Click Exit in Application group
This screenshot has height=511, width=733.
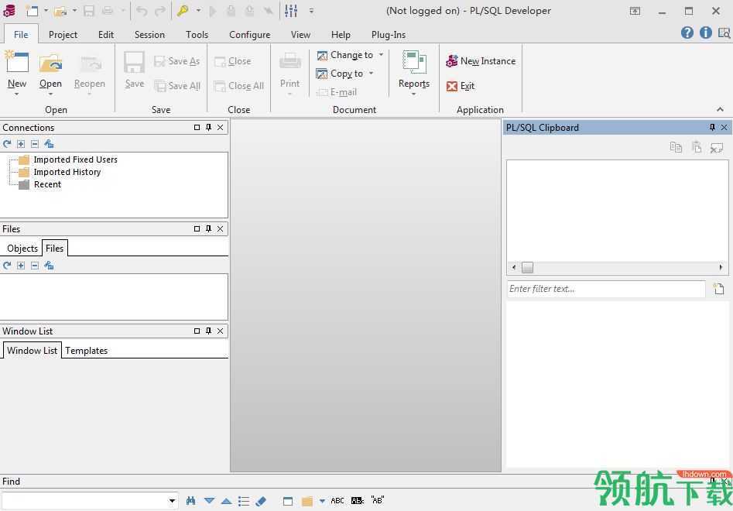[461, 86]
